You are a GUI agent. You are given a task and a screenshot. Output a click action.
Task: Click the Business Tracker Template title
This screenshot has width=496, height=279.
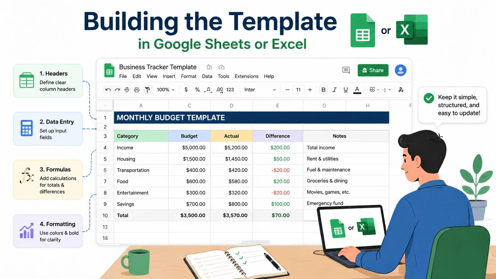tap(158, 67)
